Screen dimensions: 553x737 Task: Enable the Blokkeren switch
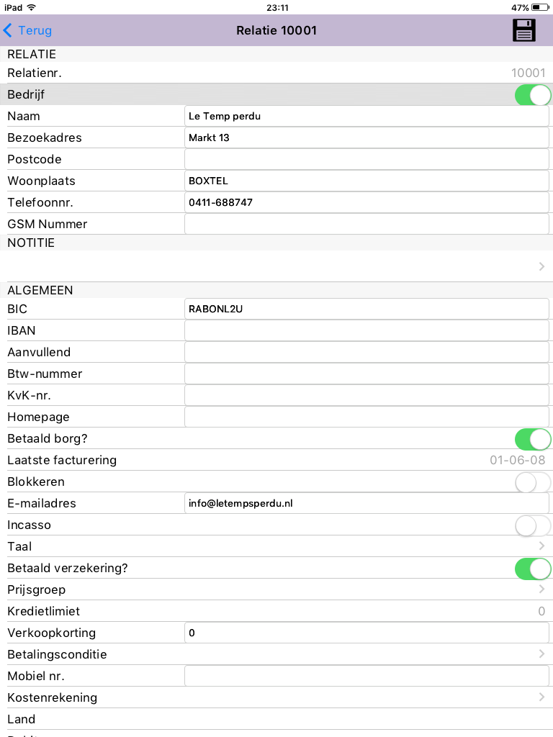click(x=533, y=482)
